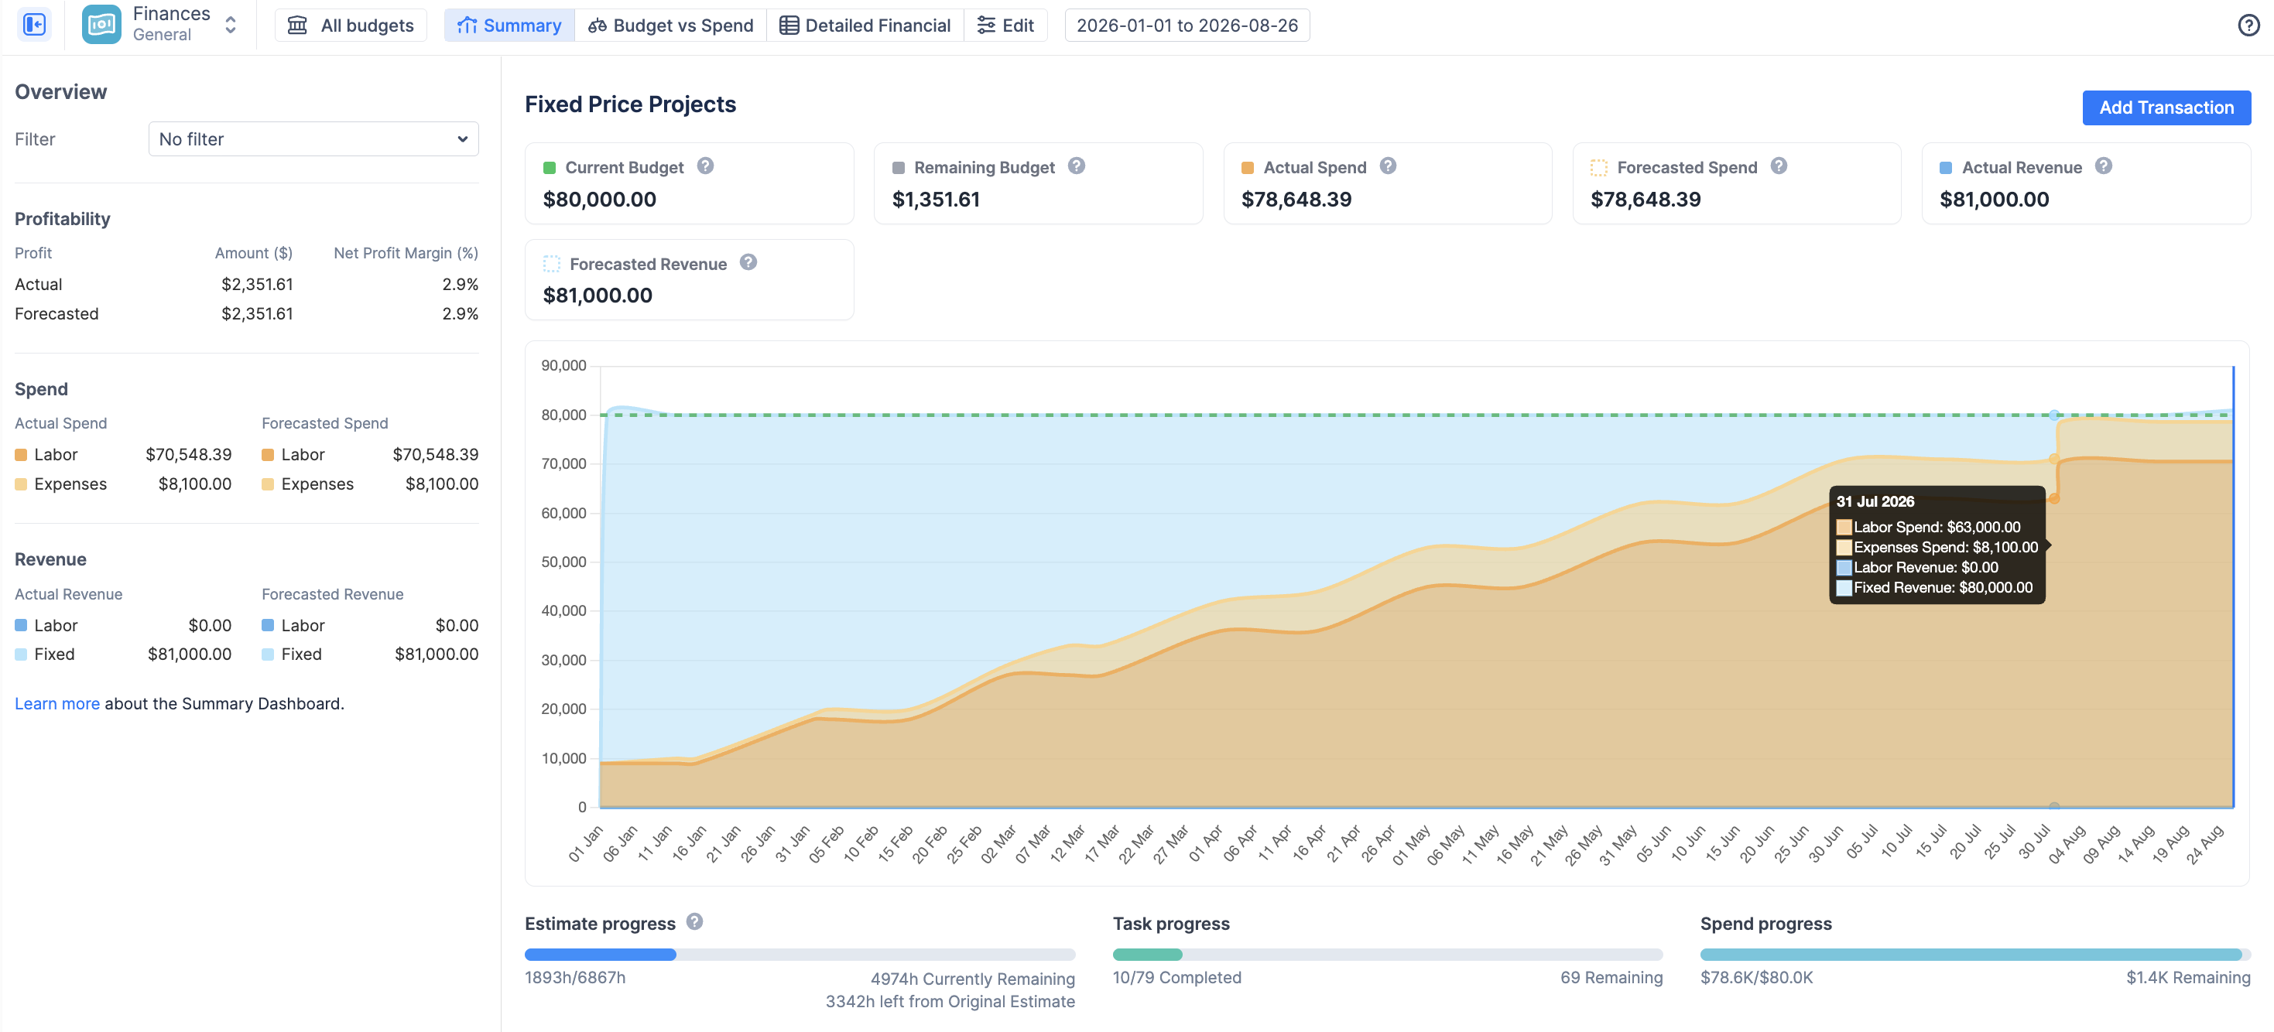2274x1032 pixels.
Task: Click the Forecasted Revenue card value $81,000.00
Action: point(598,296)
